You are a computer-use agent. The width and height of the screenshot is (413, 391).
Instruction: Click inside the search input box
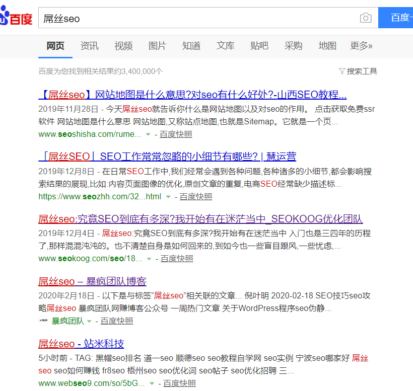coord(201,17)
